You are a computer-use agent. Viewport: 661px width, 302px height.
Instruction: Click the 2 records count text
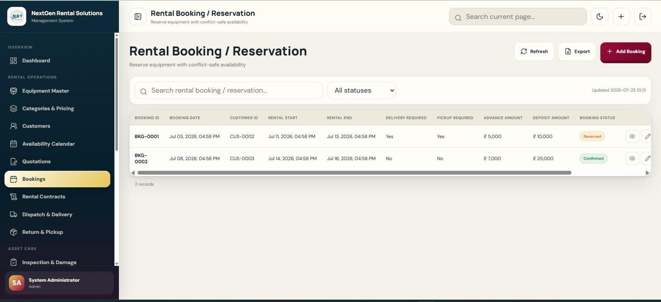tap(144, 184)
